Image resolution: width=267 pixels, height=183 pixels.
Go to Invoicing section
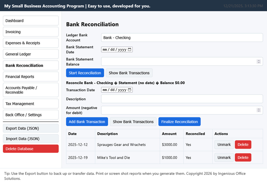pos(31,32)
